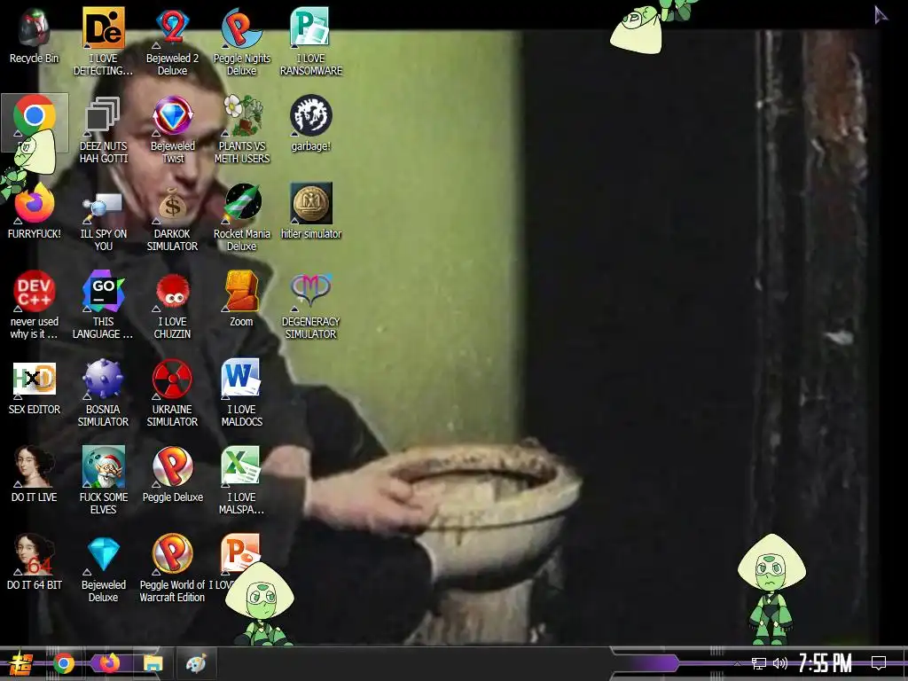This screenshot has width=908, height=681.
Task: Launch Peggle Nights Deluxe from desktop
Action: click(x=241, y=42)
